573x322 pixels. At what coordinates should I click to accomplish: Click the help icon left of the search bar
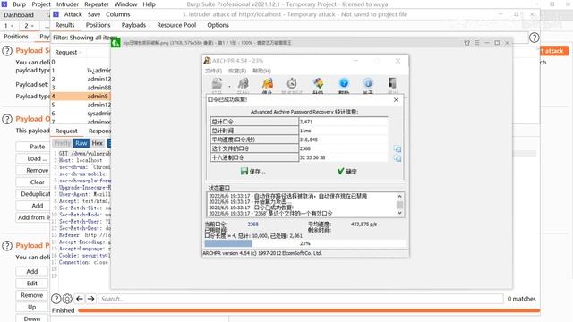[56, 299]
